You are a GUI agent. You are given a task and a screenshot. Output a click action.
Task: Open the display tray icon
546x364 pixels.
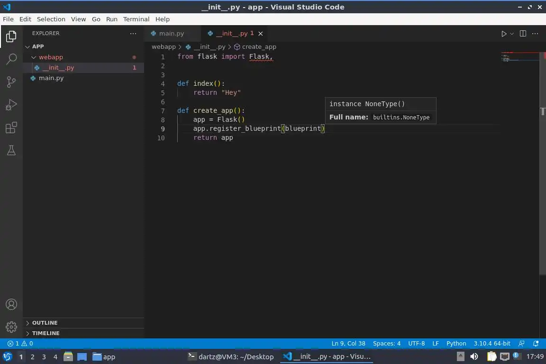tap(505, 357)
